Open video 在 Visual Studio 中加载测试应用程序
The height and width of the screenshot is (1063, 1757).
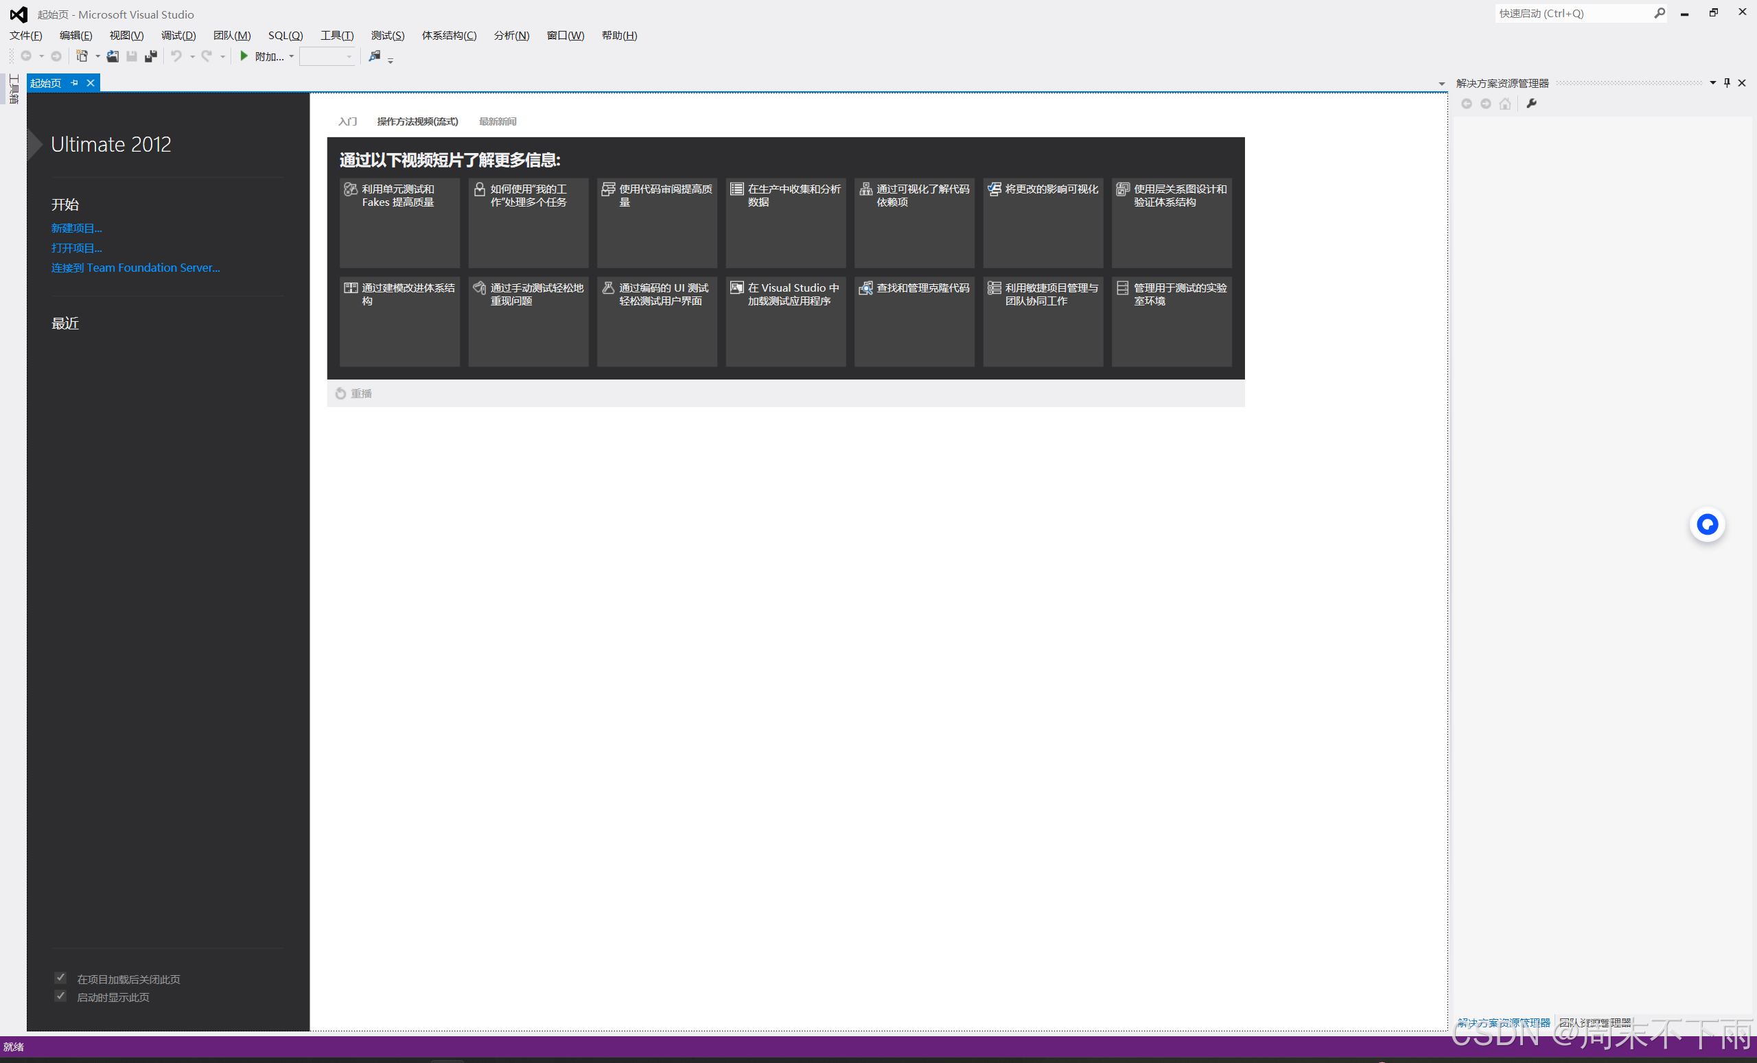pyautogui.click(x=786, y=323)
